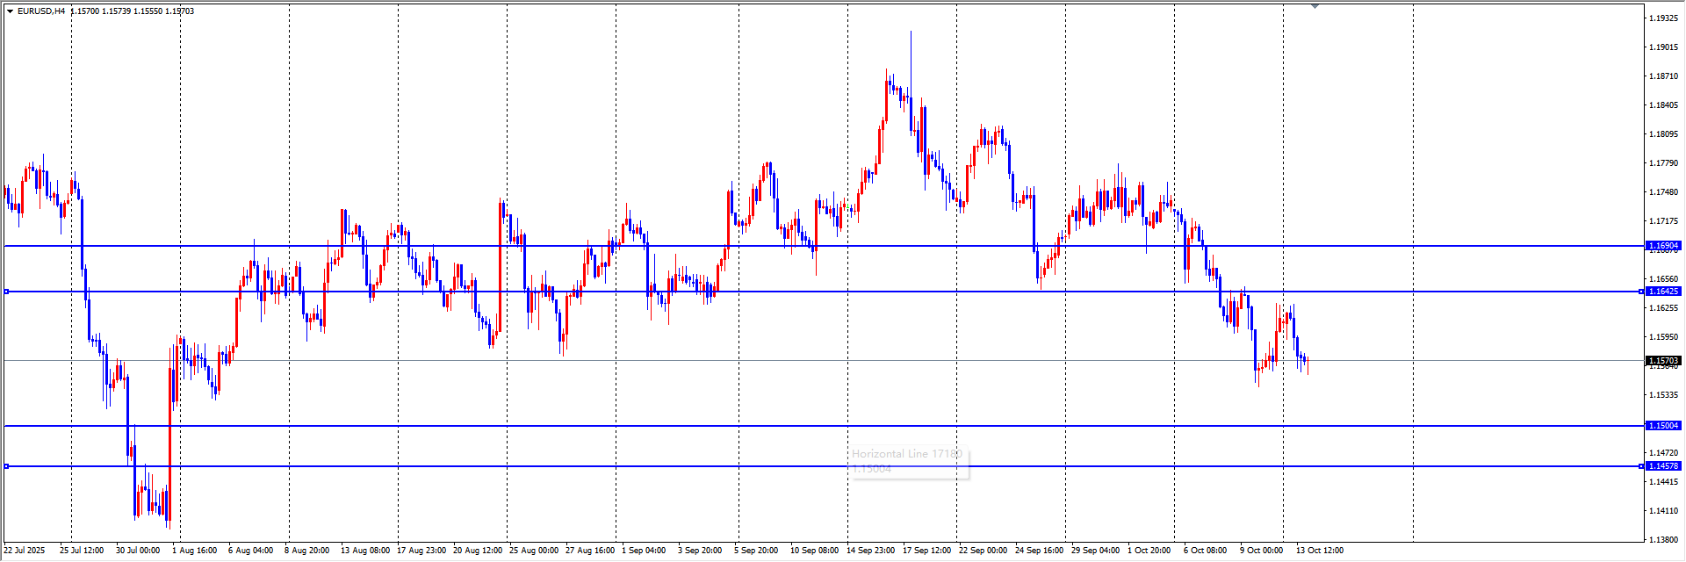
Task: Click the 22 Jul 2025 date label
Action: tap(25, 551)
